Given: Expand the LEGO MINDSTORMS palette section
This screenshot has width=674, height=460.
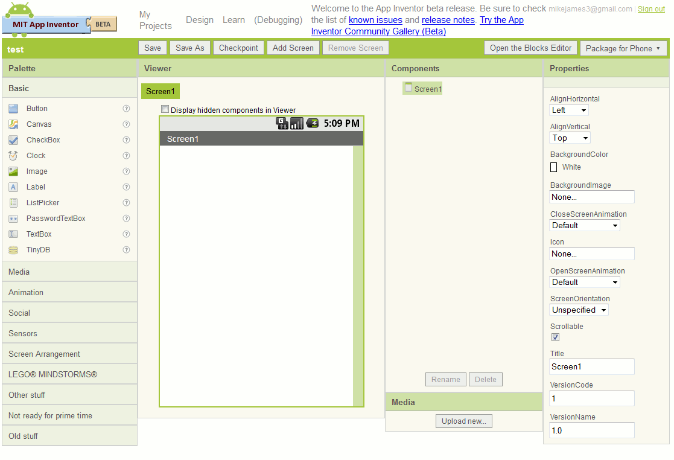Looking at the screenshot, I should [x=69, y=374].
